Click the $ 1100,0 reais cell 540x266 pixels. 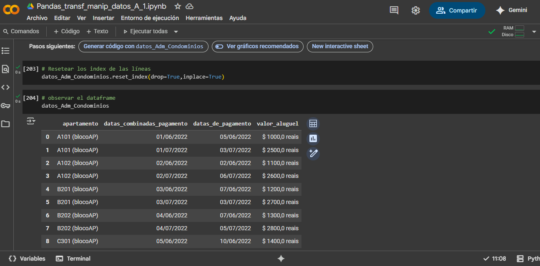(x=281, y=163)
